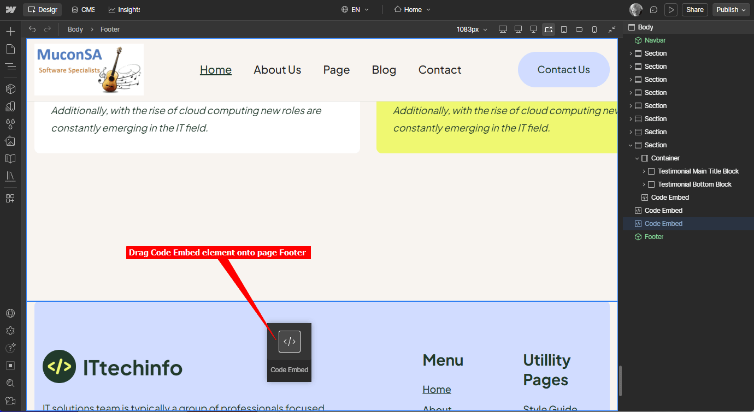Select Container row in the Navigator
This screenshot has width=754, height=412.
688,158
